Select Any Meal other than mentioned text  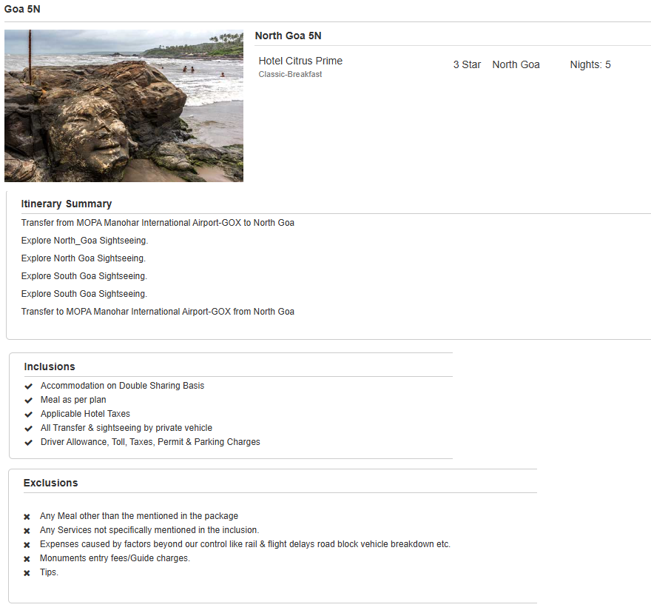tap(139, 516)
